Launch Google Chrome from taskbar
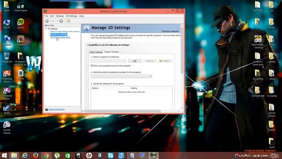The height and width of the screenshot is (159, 282). (x=46, y=155)
